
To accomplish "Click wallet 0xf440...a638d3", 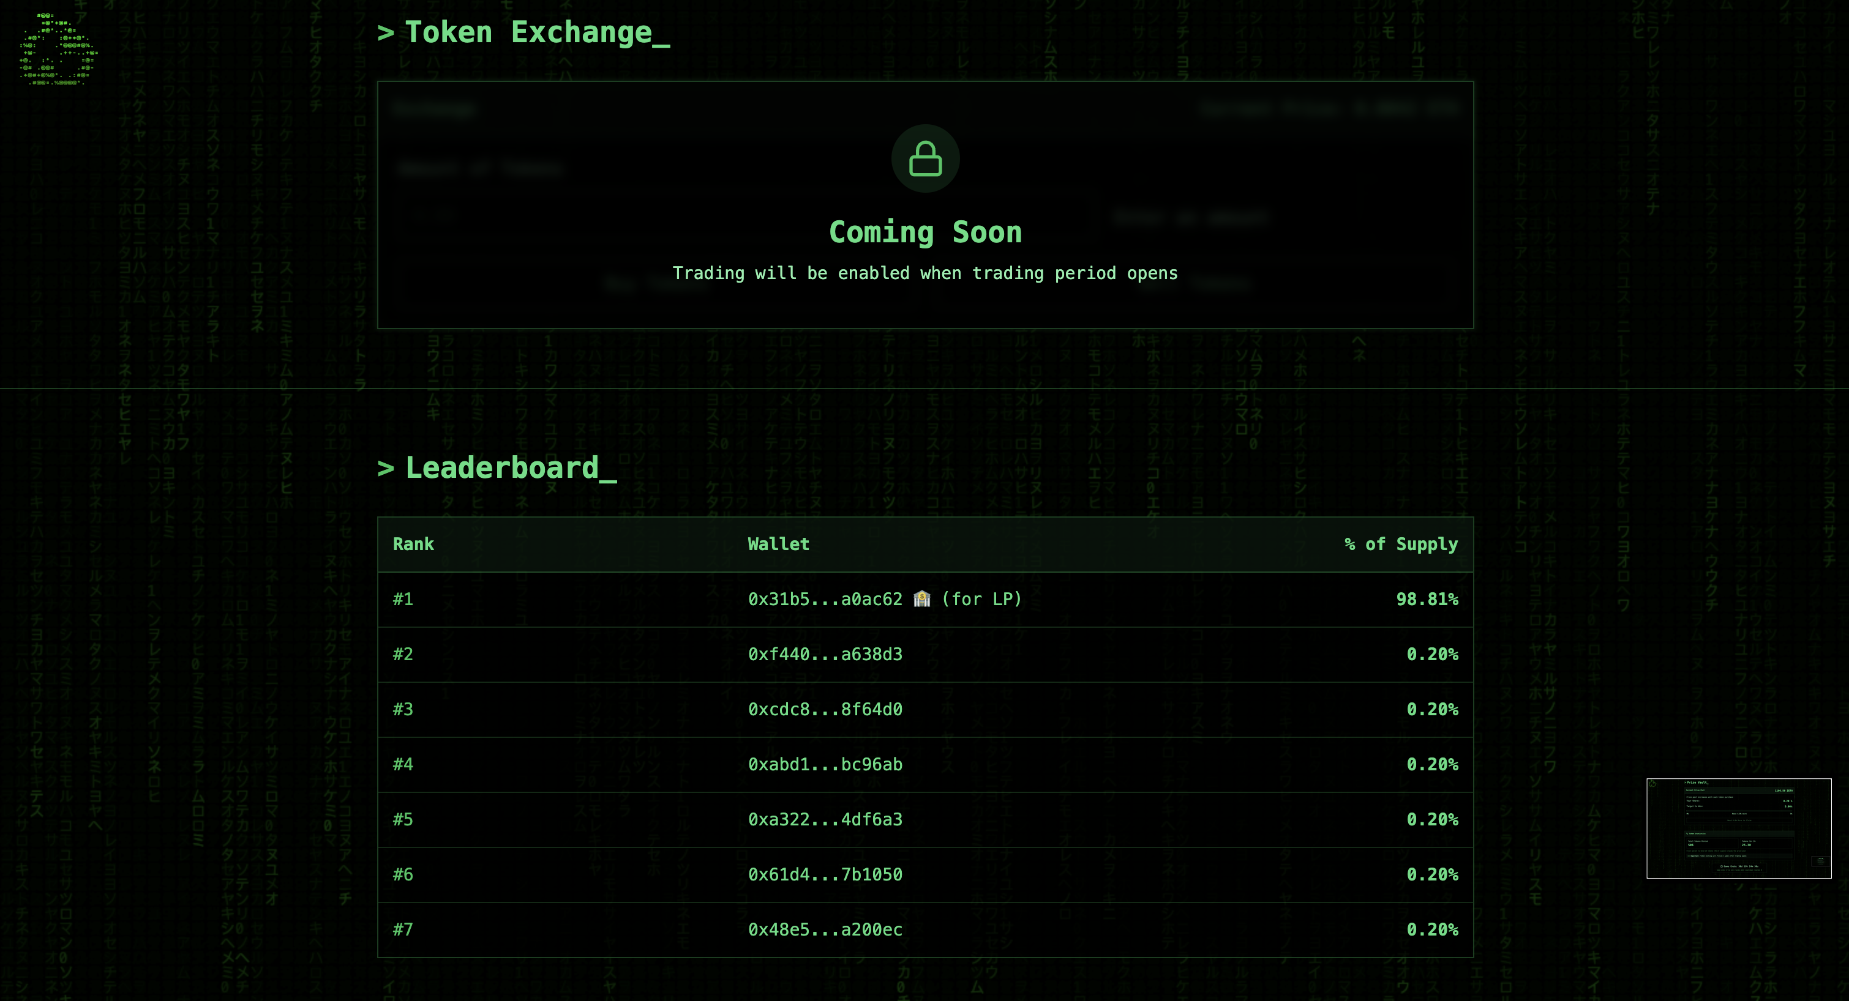I will [x=825, y=655].
